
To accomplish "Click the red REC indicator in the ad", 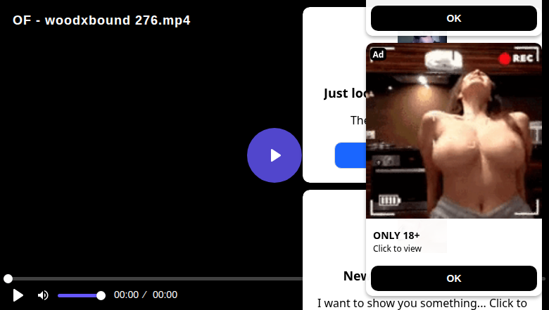I will pyautogui.click(x=517, y=58).
